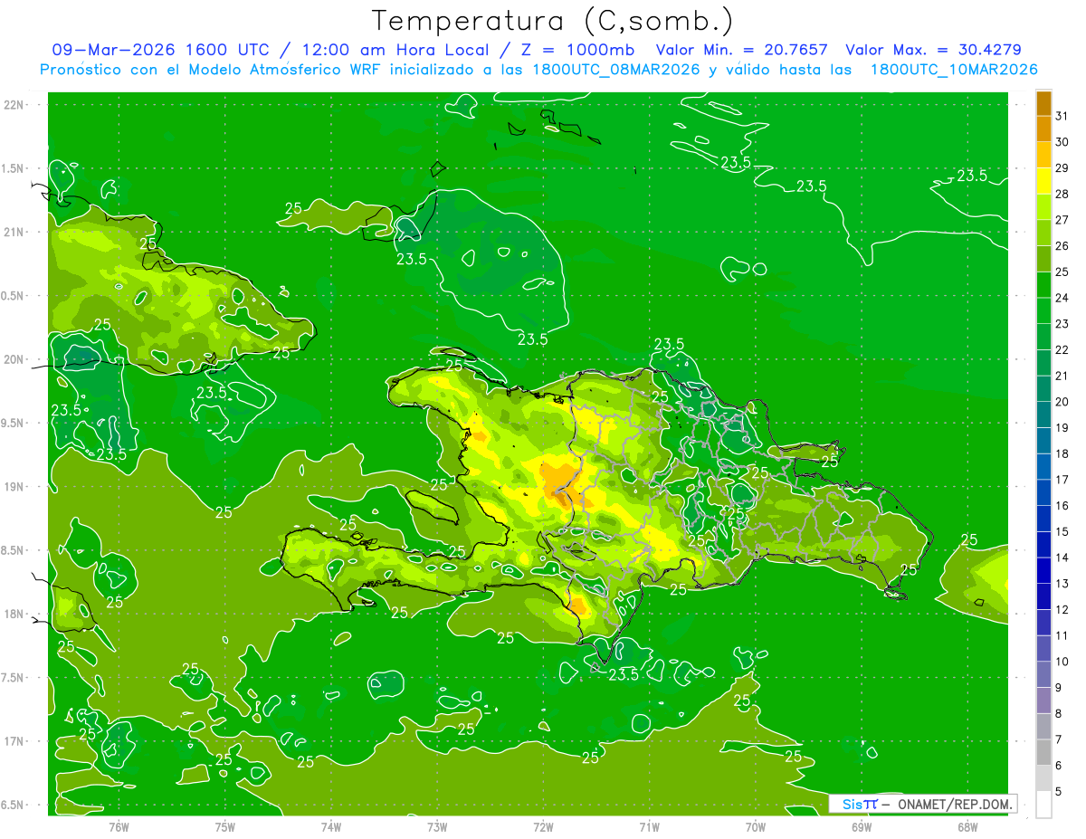This screenshot has height=839, width=1086.
Task: Click the "75W" longitude label
Action: [225, 826]
